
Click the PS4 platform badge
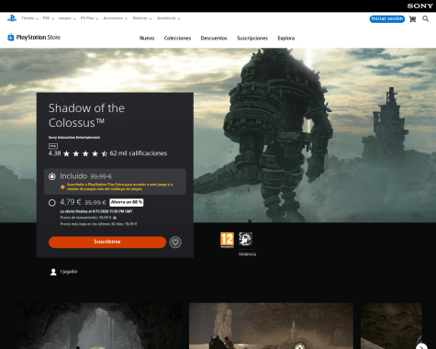click(53, 146)
